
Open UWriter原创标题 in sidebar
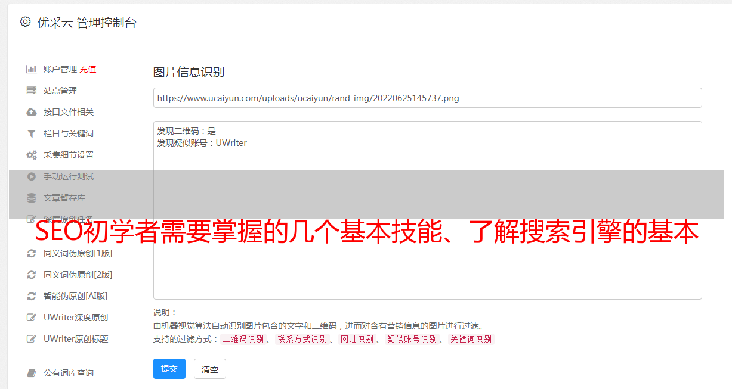[76, 339]
